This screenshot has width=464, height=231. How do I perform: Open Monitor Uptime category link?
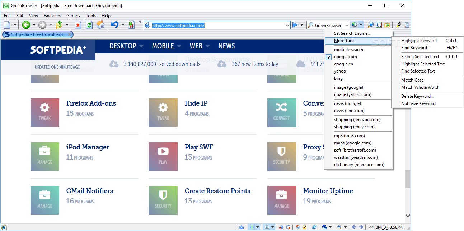tap(328, 191)
